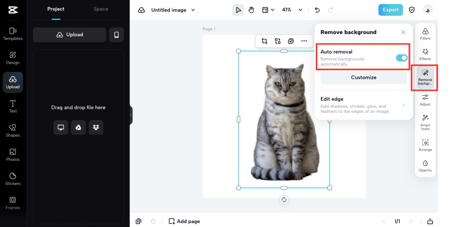Click the rotate handle below the image

pos(284,200)
